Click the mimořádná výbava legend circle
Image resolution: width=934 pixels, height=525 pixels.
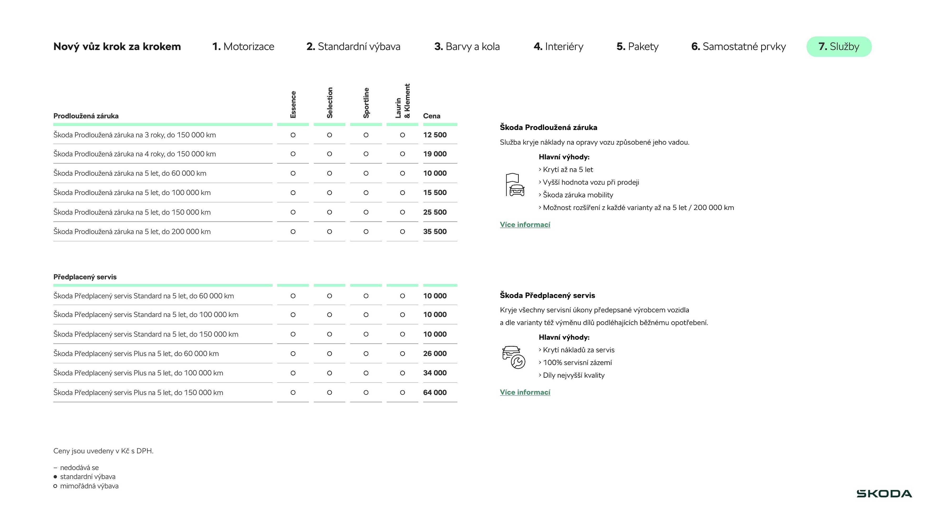click(x=55, y=486)
